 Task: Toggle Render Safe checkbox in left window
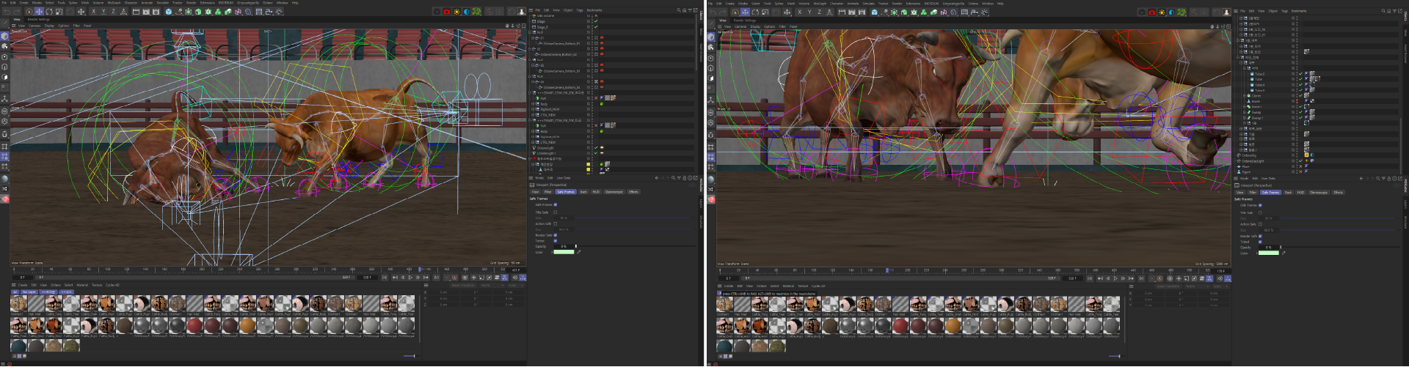pos(556,235)
